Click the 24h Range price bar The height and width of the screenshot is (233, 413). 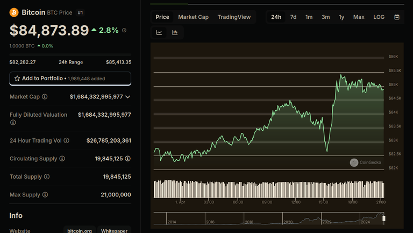(x=70, y=55)
